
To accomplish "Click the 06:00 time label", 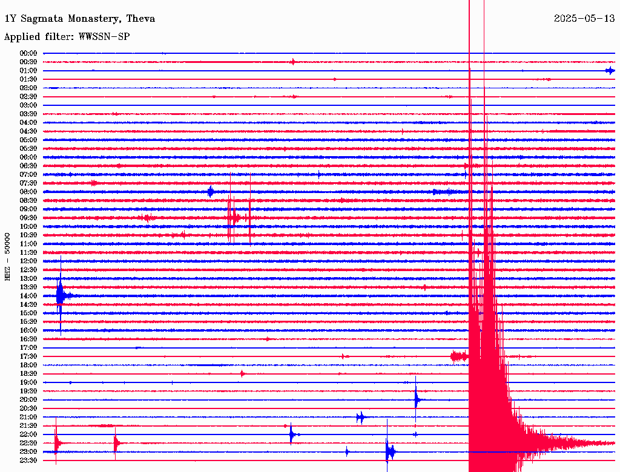I will (28, 157).
